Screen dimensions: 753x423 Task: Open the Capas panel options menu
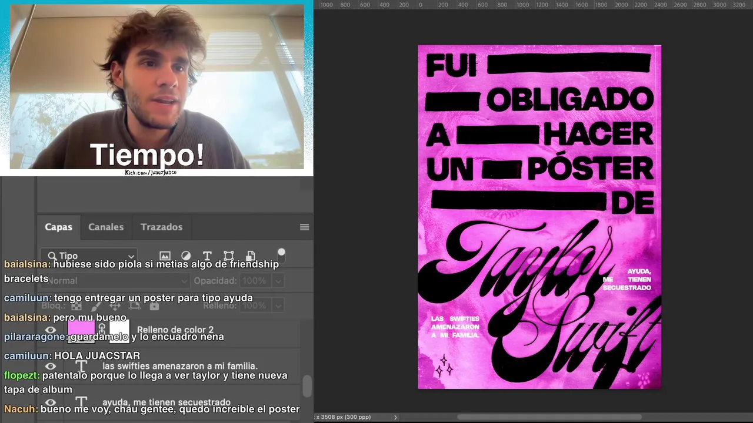(x=304, y=227)
